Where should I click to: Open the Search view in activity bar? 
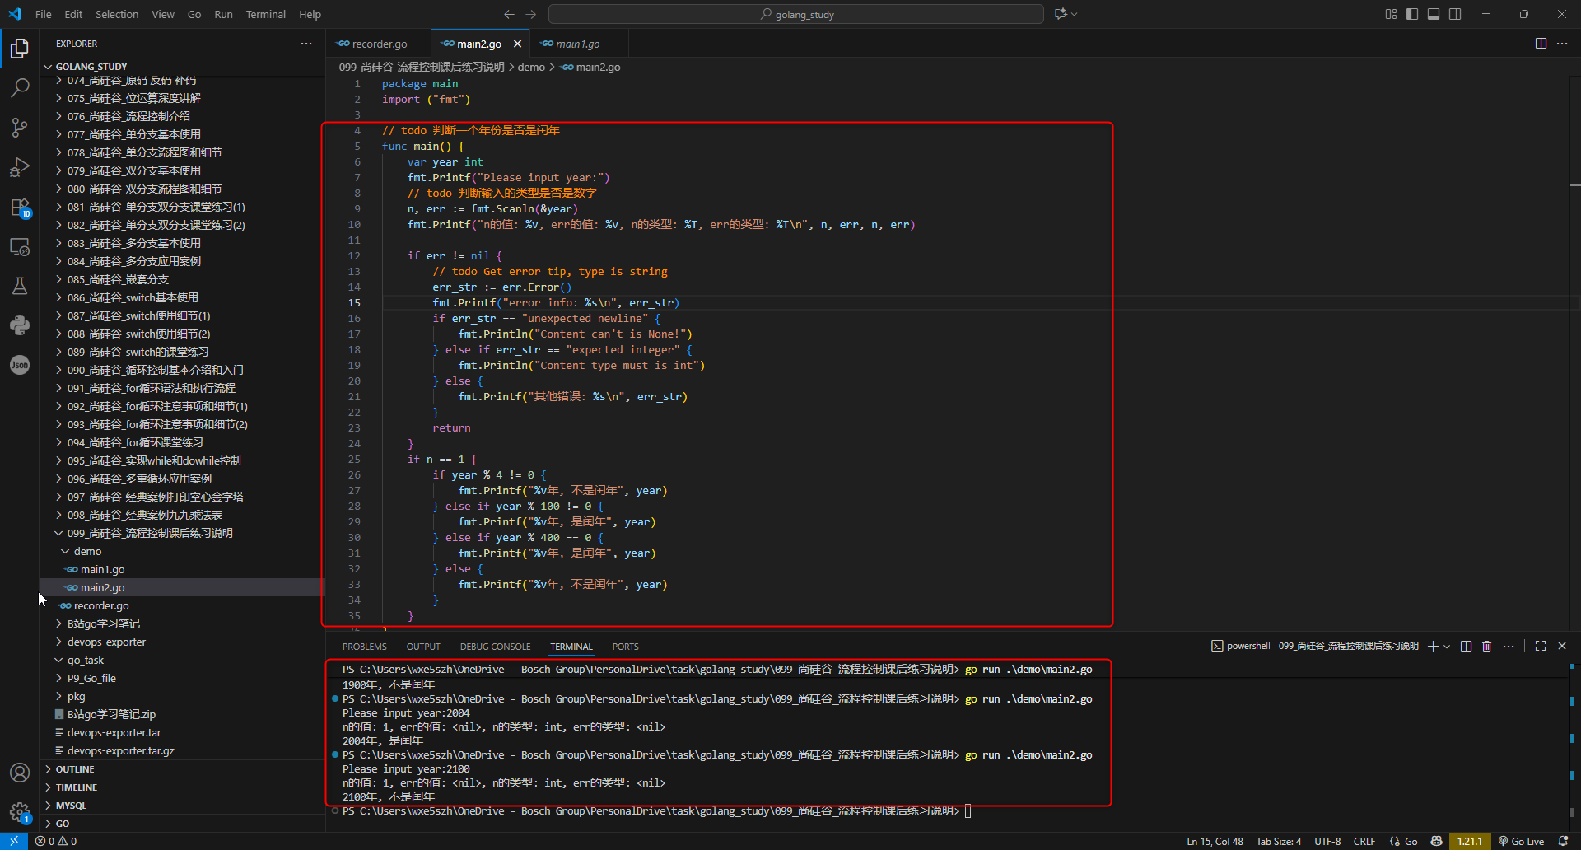[x=20, y=88]
